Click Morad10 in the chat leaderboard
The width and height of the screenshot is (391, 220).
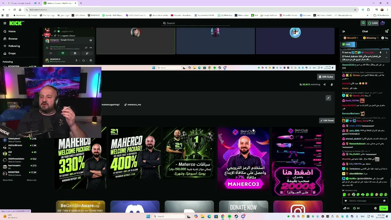pos(351,38)
